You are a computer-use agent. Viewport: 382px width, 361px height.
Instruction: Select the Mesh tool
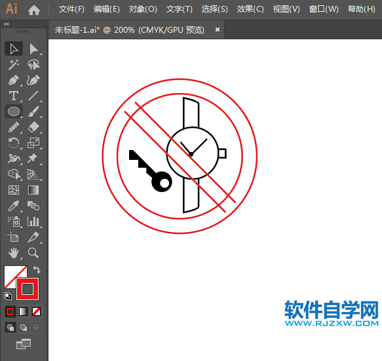(x=14, y=190)
